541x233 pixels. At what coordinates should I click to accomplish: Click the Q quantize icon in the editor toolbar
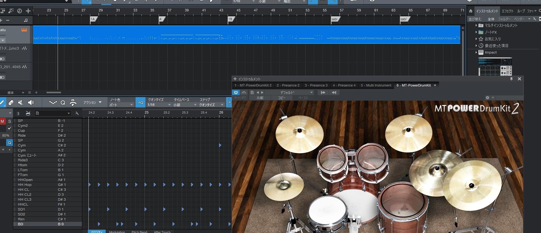63,102
